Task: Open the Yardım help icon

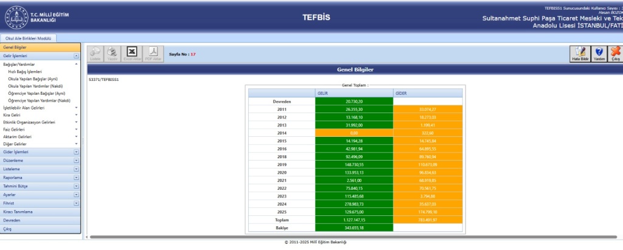Action: (599, 54)
